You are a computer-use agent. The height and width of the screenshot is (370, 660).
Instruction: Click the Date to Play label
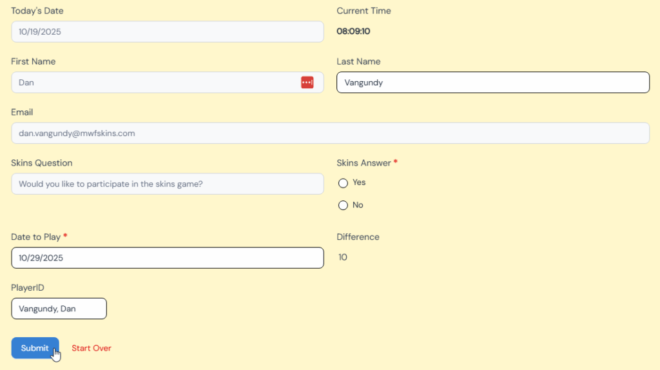pyautogui.click(x=35, y=237)
